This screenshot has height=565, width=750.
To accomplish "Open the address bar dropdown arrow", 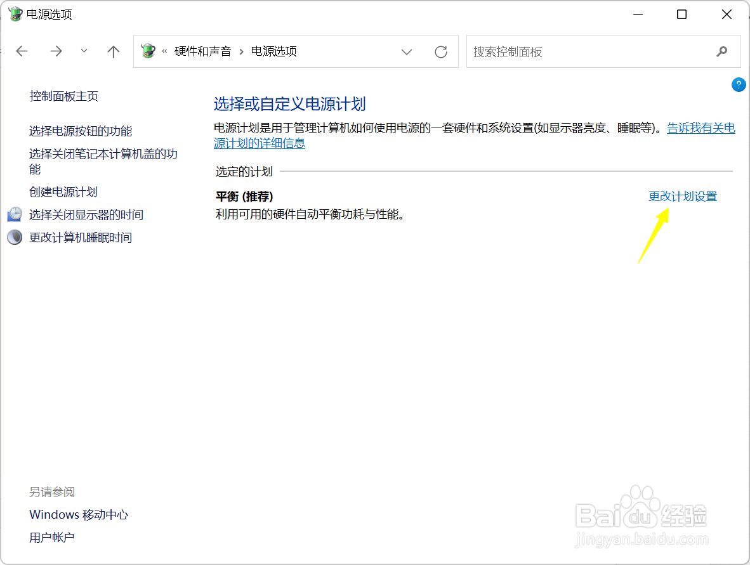I will point(406,52).
